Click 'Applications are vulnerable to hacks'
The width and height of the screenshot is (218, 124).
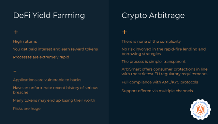click(47, 80)
